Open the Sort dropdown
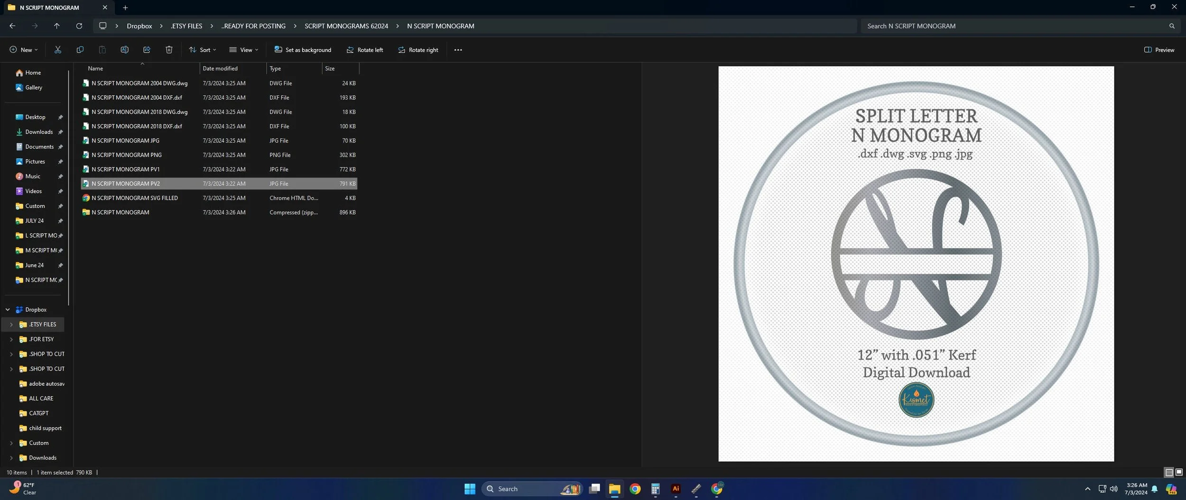 pyautogui.click(x=202, y=50)
